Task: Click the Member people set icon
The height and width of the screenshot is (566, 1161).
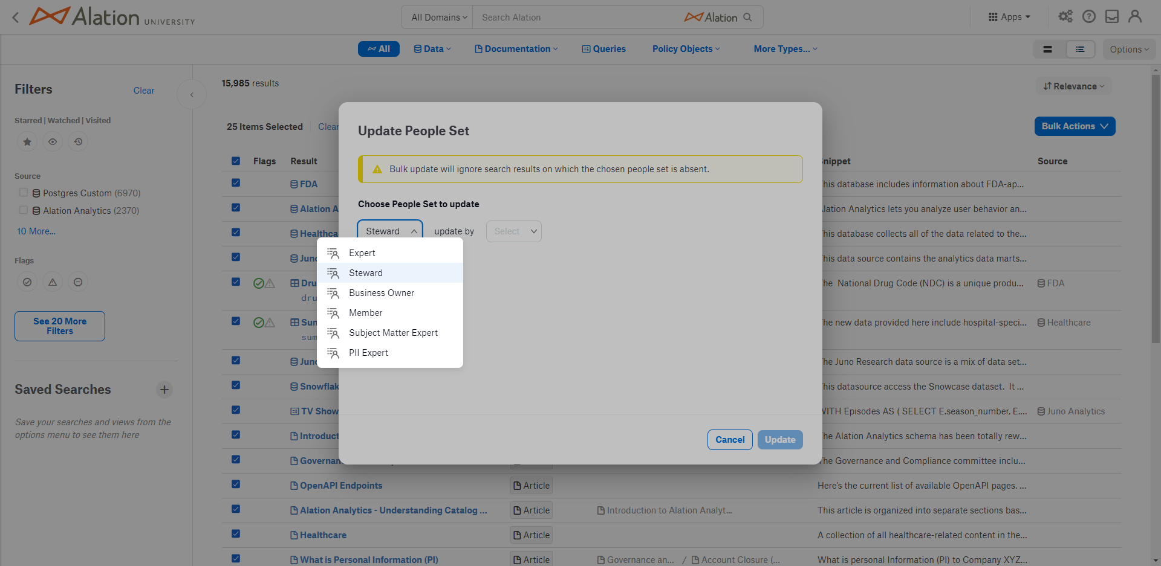Action: coord(333,313)
